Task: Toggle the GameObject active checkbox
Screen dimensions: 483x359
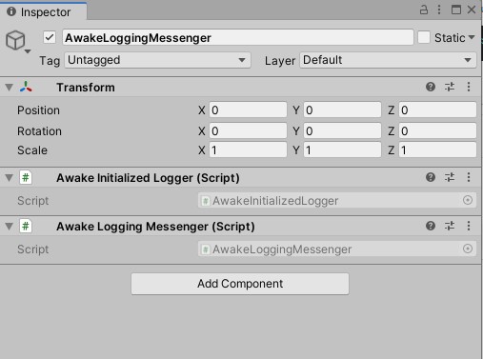Action: 50,37
